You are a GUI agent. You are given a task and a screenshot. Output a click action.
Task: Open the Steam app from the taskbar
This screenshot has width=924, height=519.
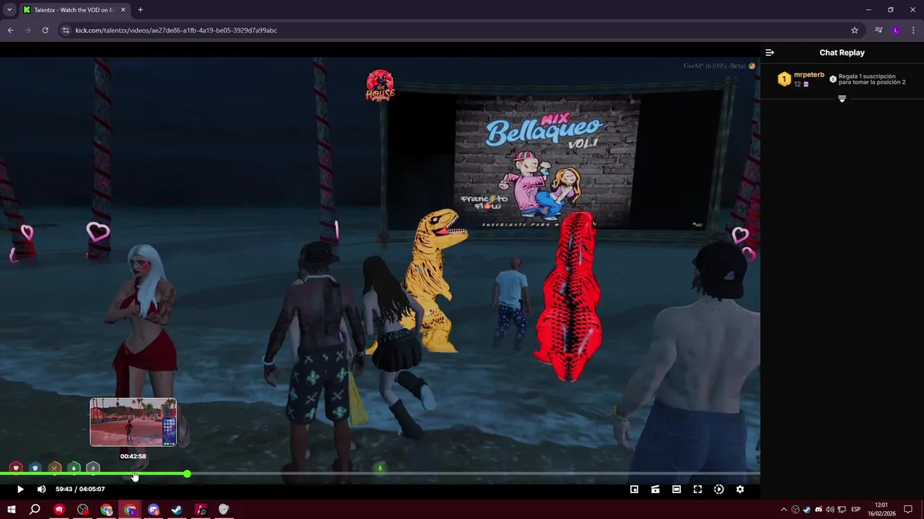pyautogui.click(x=177, y=510)
